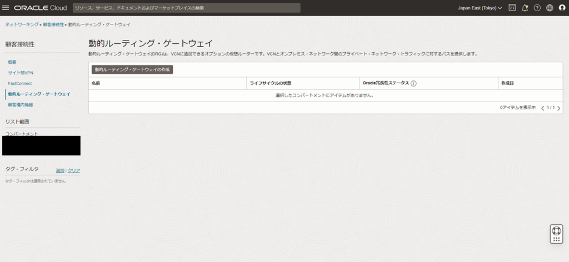Open the hamburger navigation menu
569x262 pixels.
[x=6, y=8]
